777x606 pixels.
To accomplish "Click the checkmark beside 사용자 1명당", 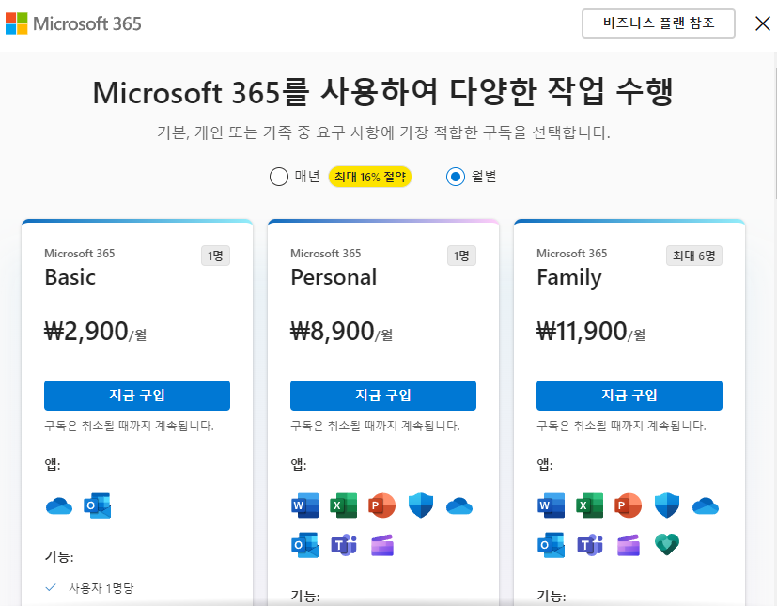I will click(x=51, y=587).
